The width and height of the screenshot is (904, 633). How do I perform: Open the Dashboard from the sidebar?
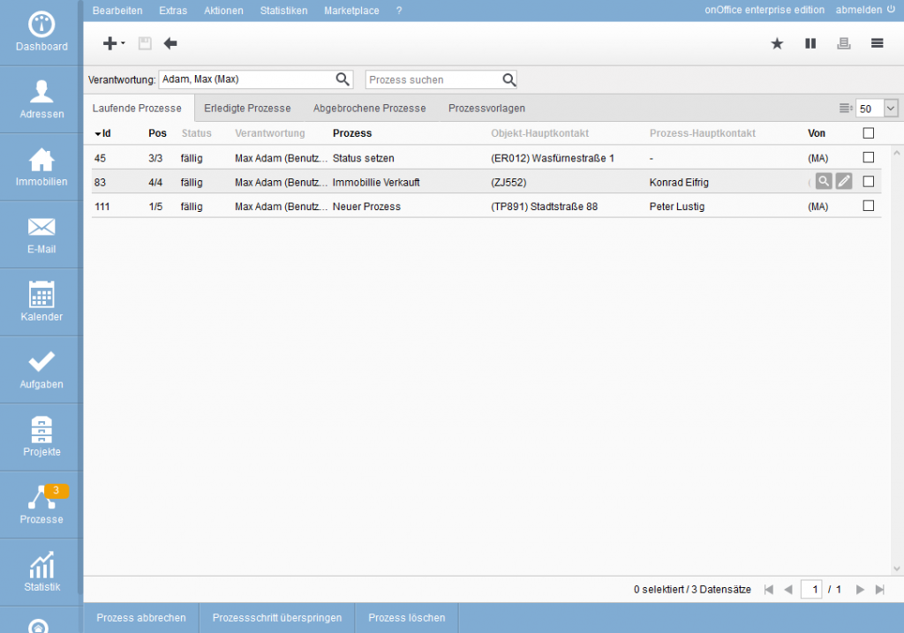41,33
